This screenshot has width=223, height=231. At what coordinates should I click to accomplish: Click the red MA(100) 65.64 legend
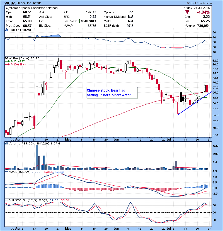point(16,64)
